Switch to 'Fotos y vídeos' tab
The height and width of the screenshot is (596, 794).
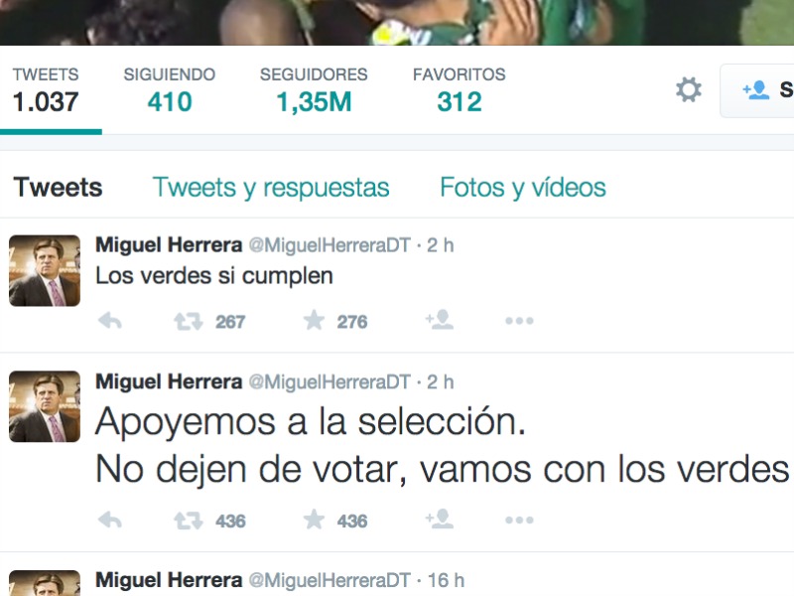click(x=523, y=187)
